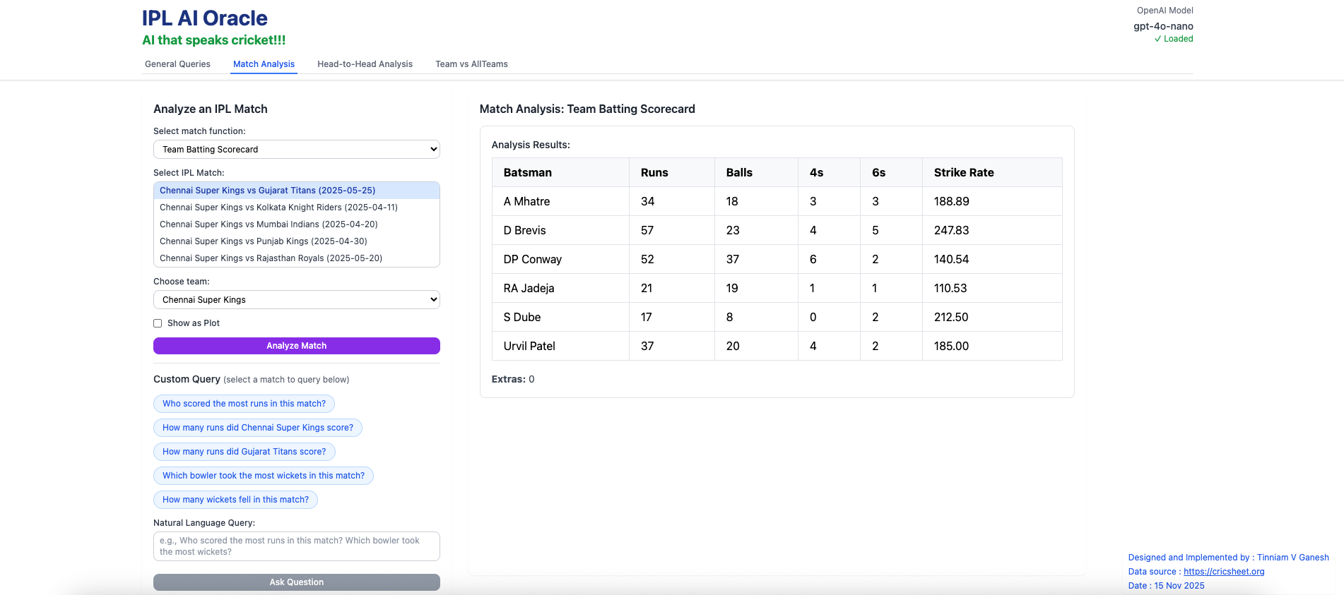Select Chennai Super Kings vs Kolkata Knight Riders match
This screenshot has height=595, width=1344.
tap(278, 208)
